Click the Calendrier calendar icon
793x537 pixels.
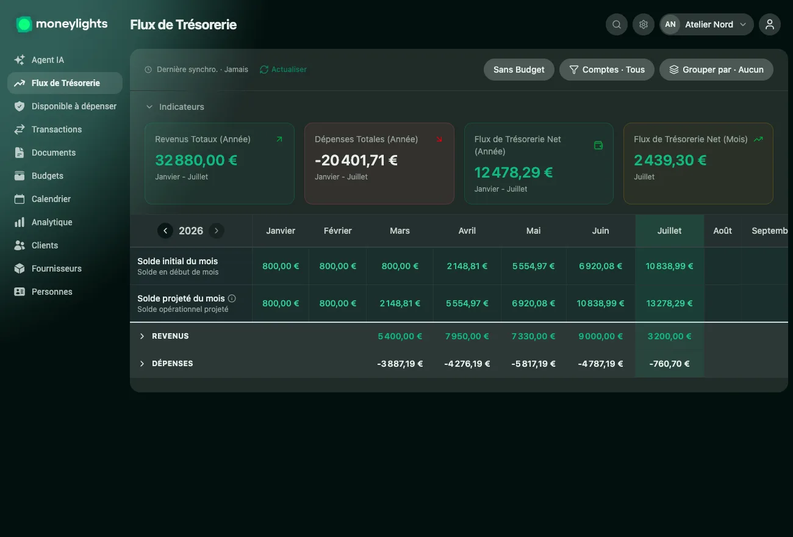click(20, 199)
